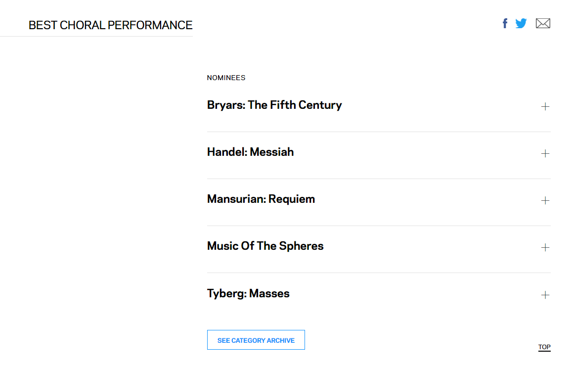Jump to page top via TOP link

tap(544, 347)
